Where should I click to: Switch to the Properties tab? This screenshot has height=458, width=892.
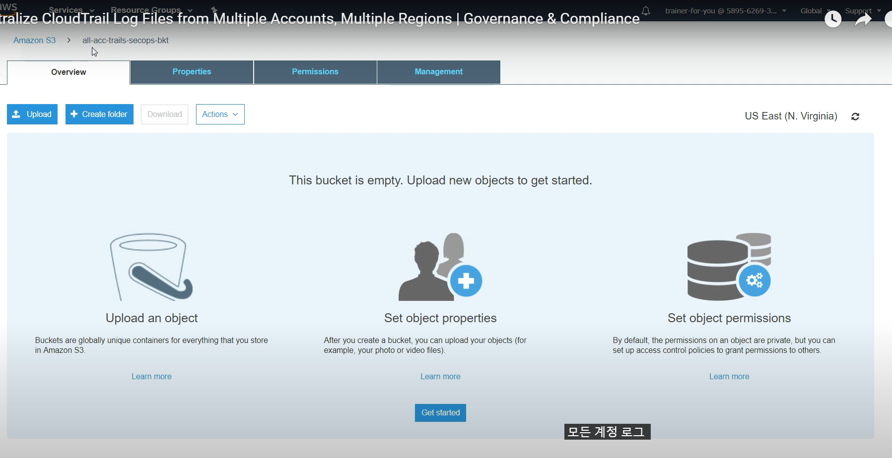coord(192,72)
